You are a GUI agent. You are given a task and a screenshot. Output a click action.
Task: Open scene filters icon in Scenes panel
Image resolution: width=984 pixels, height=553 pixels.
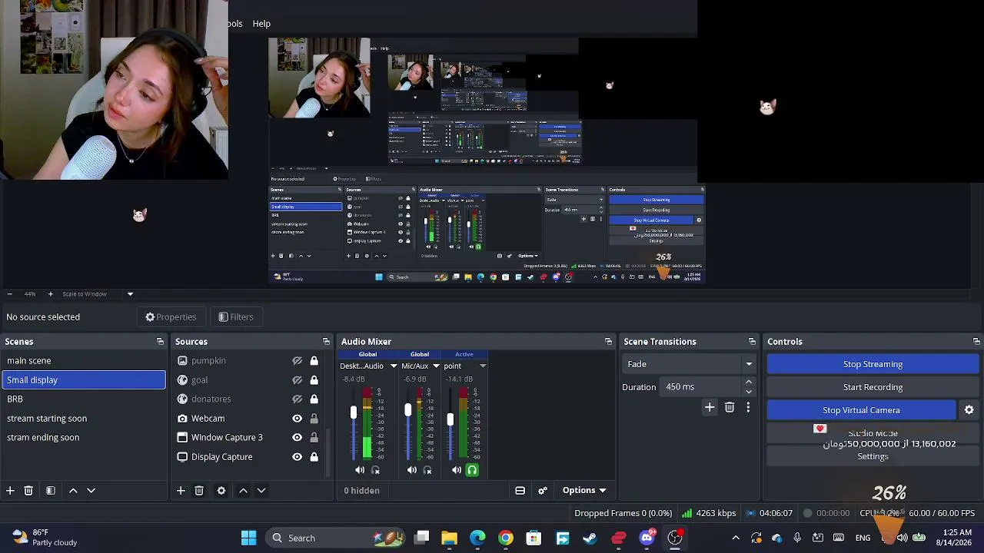coord(51,490)
